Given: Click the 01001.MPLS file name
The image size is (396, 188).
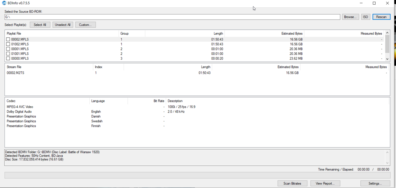Looking at the screenshot, I should click(20, 54).
